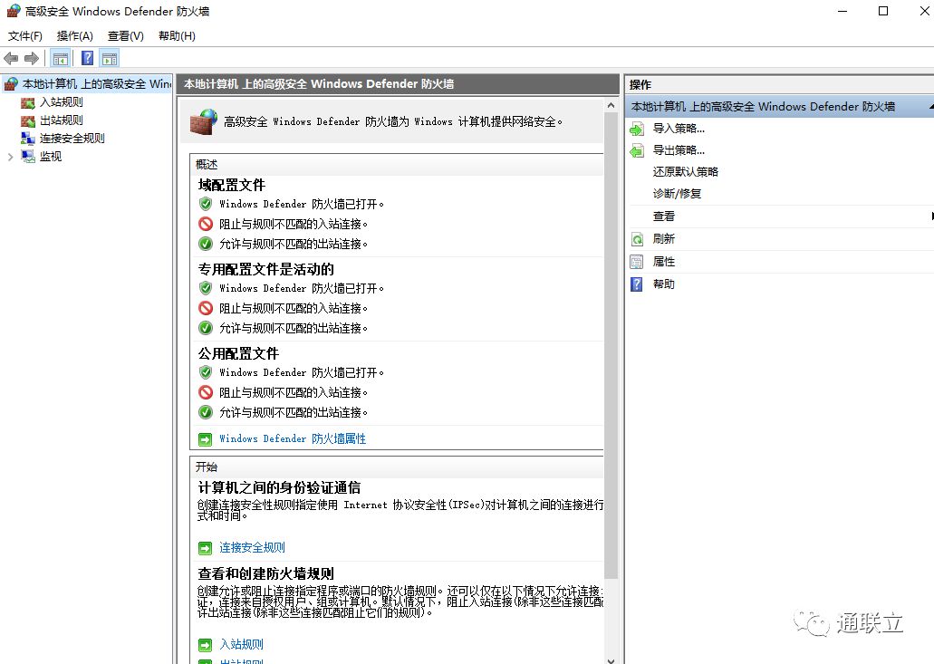This screenshot has height=664, width=934.
Task: Select 出站规则 in the left tree
Action: [x=61, y=120]
